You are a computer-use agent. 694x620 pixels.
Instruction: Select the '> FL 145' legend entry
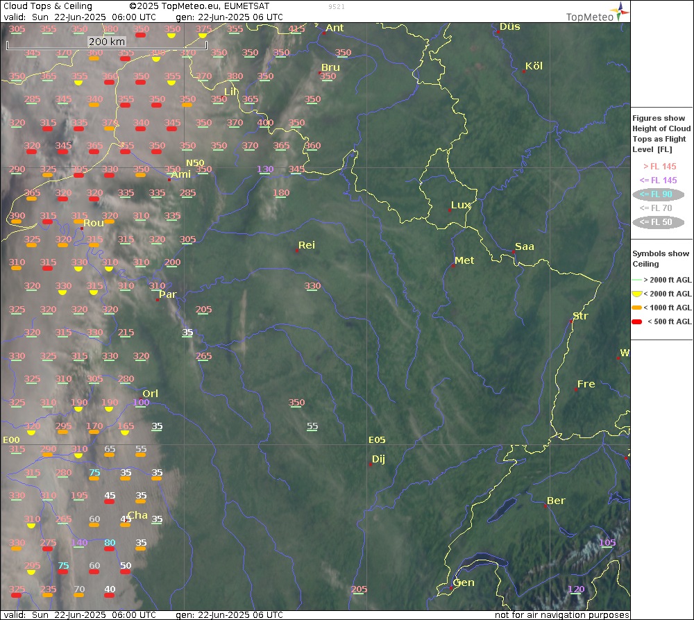659,167
